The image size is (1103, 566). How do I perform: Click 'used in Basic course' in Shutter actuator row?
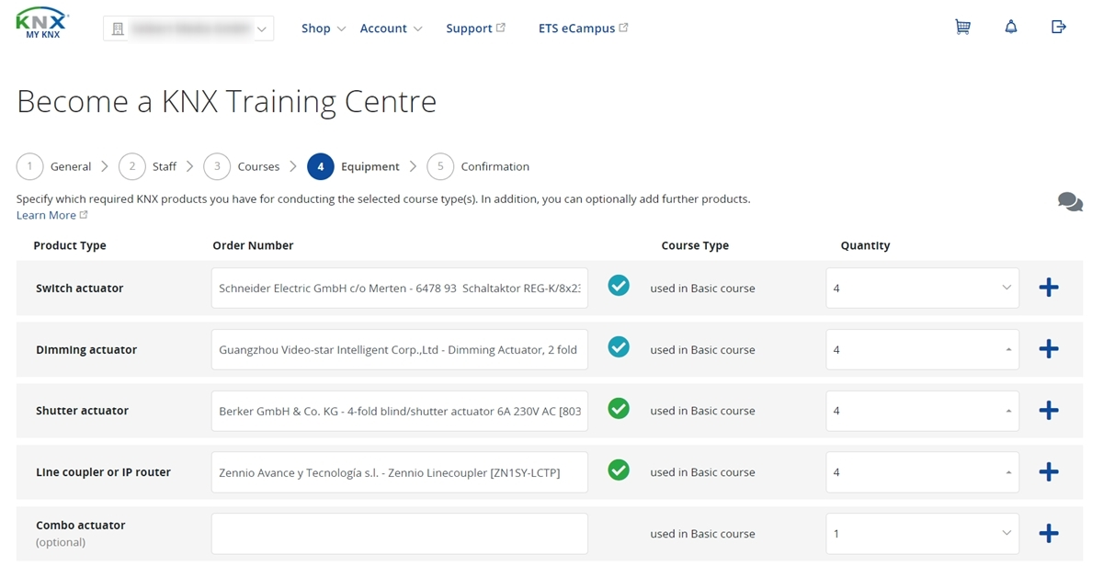(x=702, y=411)
